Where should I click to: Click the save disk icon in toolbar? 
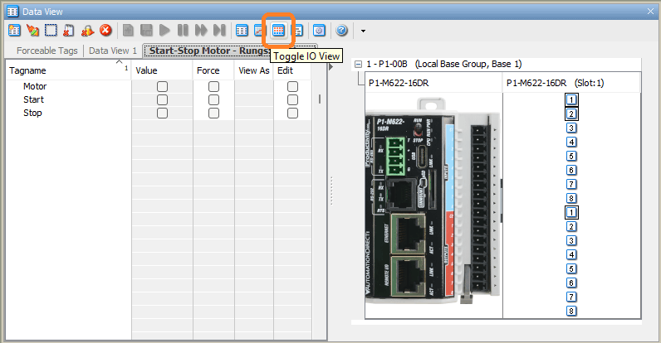pyautogui.click(x=146, y=31)
